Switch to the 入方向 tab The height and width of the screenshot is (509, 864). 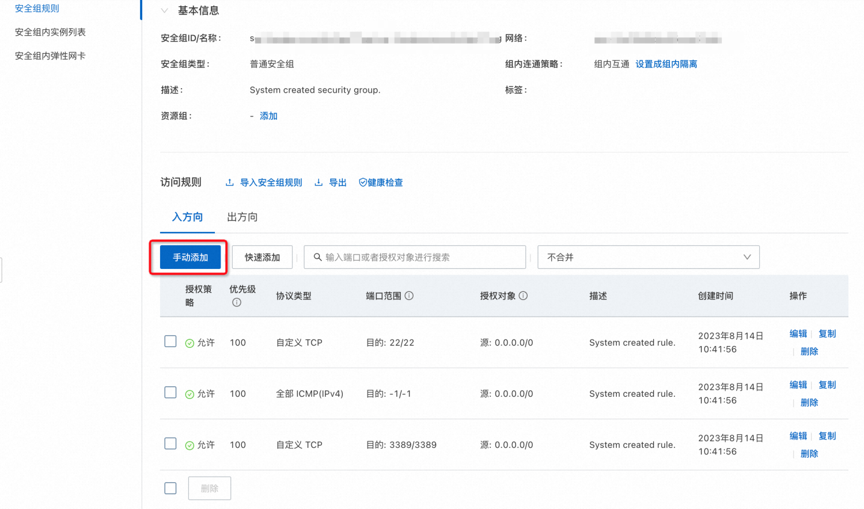[187, 217]
